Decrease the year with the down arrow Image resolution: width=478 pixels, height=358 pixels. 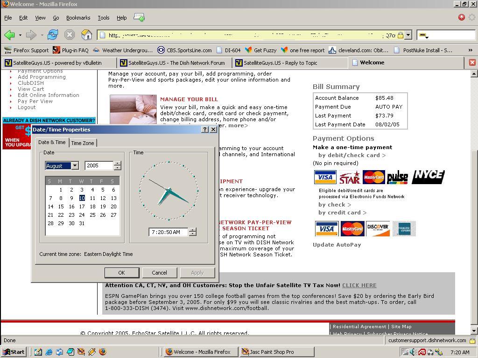tap(117, 168)
